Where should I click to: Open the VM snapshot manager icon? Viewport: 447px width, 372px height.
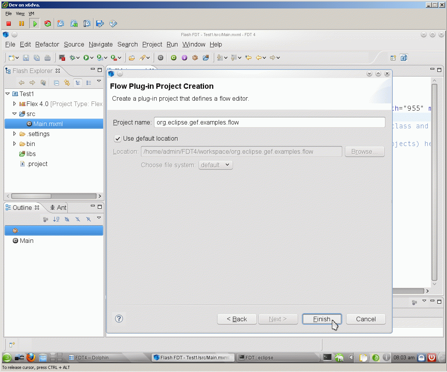click(87, 23)
